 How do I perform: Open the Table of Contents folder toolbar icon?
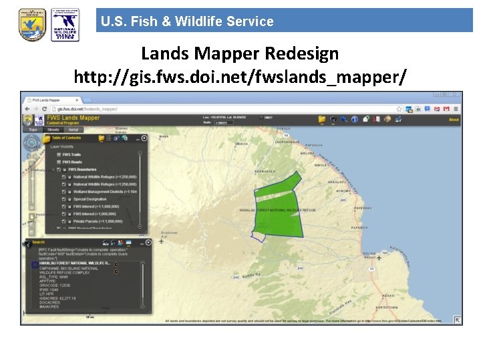(321, 120)
